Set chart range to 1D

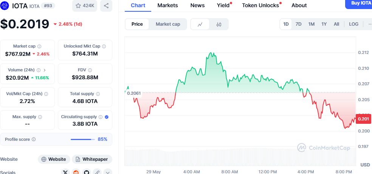click(x=286, y=24)
